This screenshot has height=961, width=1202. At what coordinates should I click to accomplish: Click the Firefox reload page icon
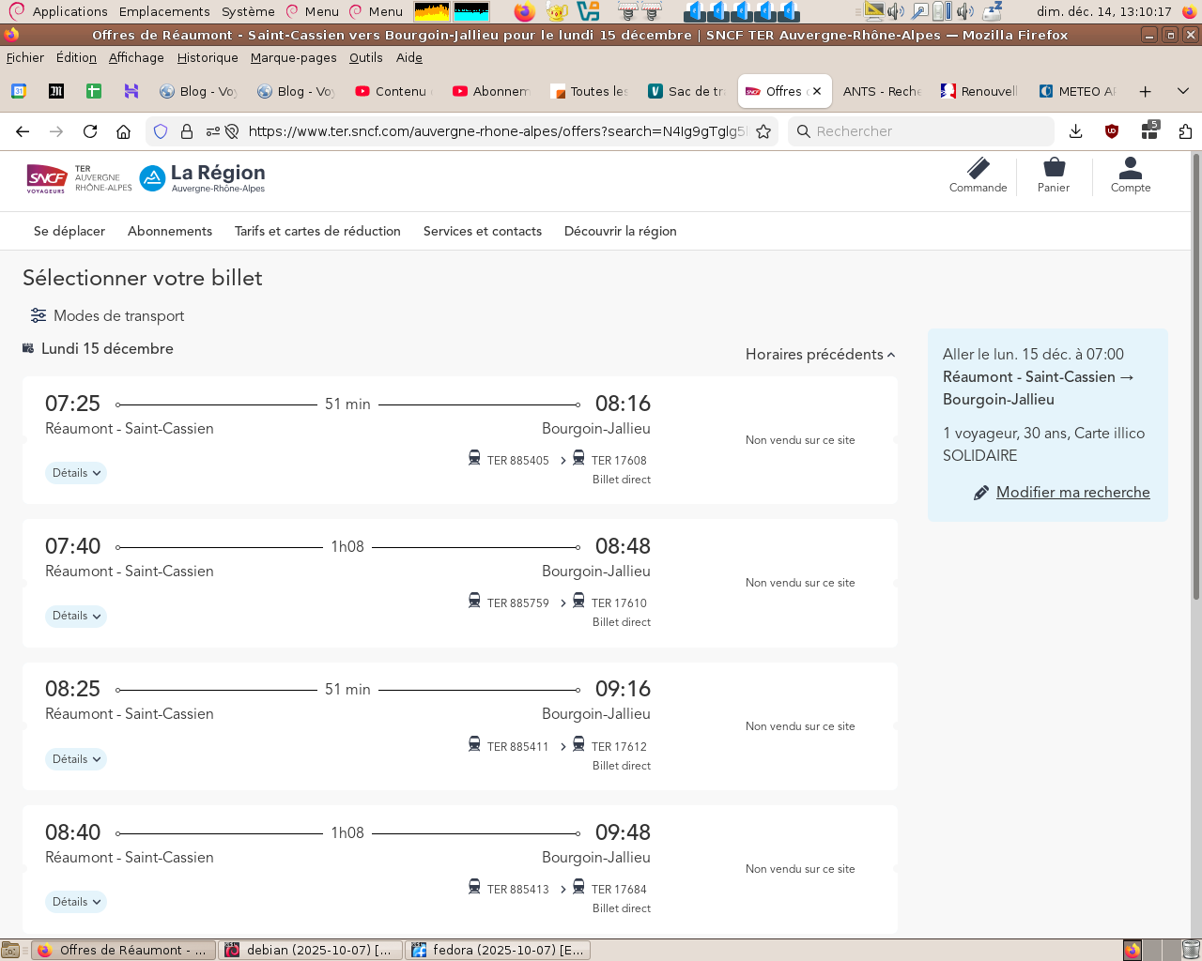coord(90,131)
